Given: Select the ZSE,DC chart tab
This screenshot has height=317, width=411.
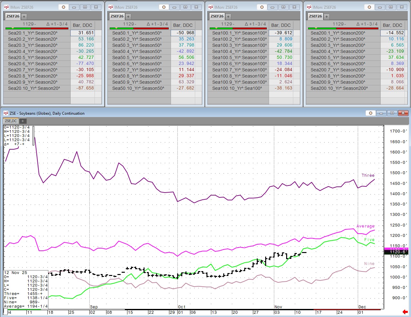Looking at the screenshot, I should tap(11, 121).
